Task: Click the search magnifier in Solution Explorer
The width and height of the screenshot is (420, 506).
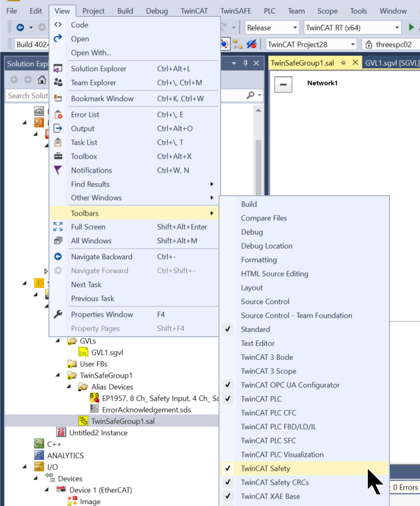Action: (251, 96)
